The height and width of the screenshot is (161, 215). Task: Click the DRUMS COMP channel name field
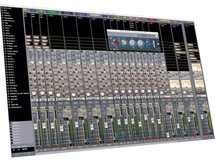click(177, 97)
